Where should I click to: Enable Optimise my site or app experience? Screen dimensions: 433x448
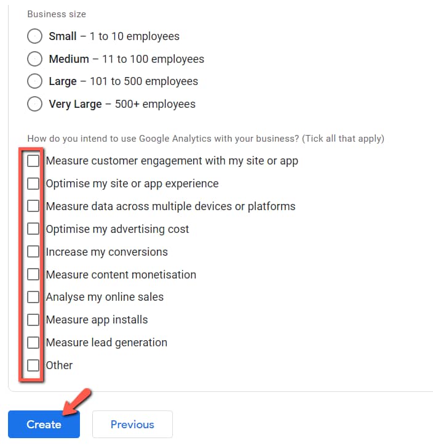(33, 184)
